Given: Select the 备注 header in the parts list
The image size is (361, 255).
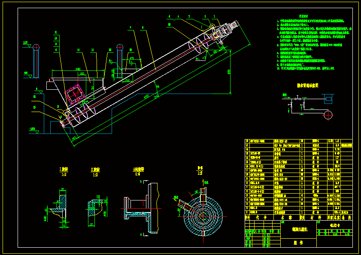Looking at the screenshot, I should [346, 218].
